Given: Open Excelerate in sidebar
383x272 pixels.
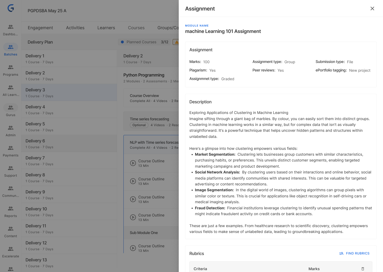Looking at the screenshot, I should pyautogui.click(x=11, y=252).
